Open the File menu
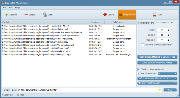Screen dimensions: 180x98 [x=4, y=8]
